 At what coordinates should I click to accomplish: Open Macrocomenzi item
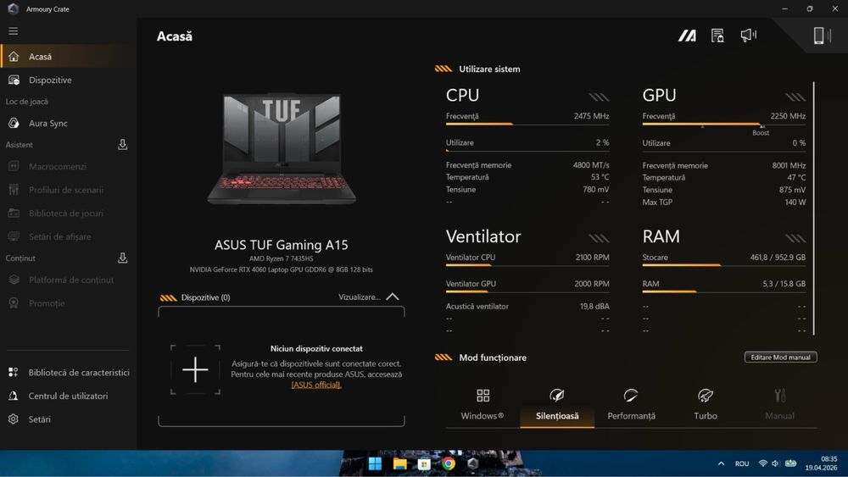(68, 166)
